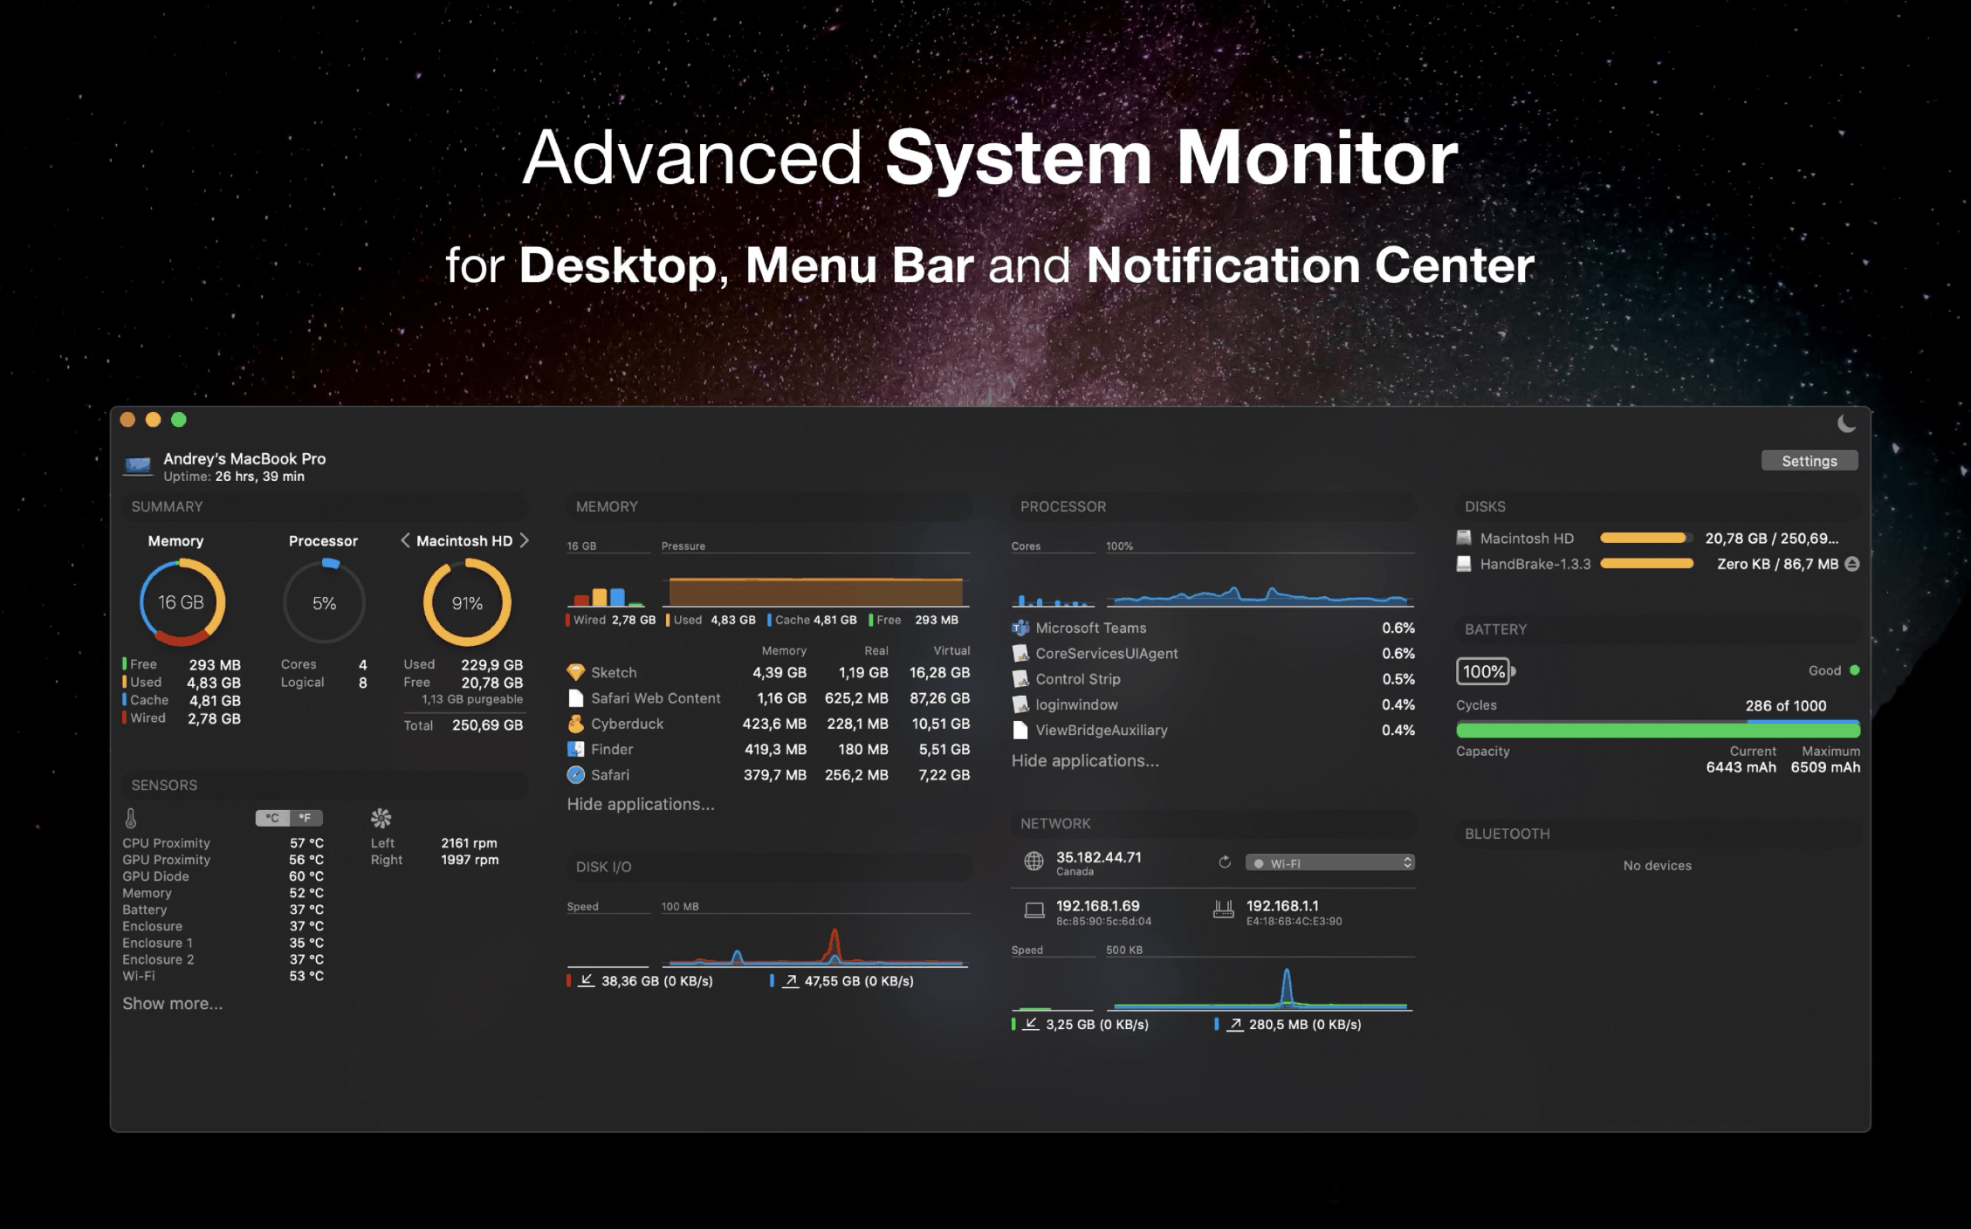The height and width of the screenshot is (1229, 1971).
Task: Click the Good battery health status
Action: (1833, 670)
